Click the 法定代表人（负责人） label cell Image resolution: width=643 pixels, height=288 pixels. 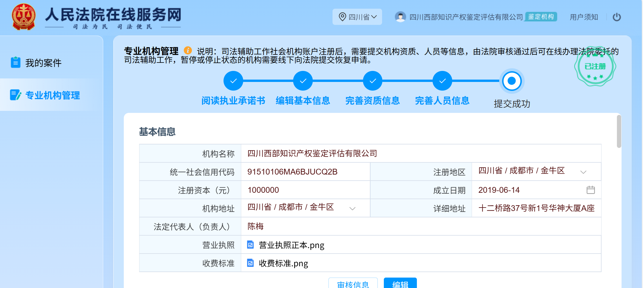190,226
